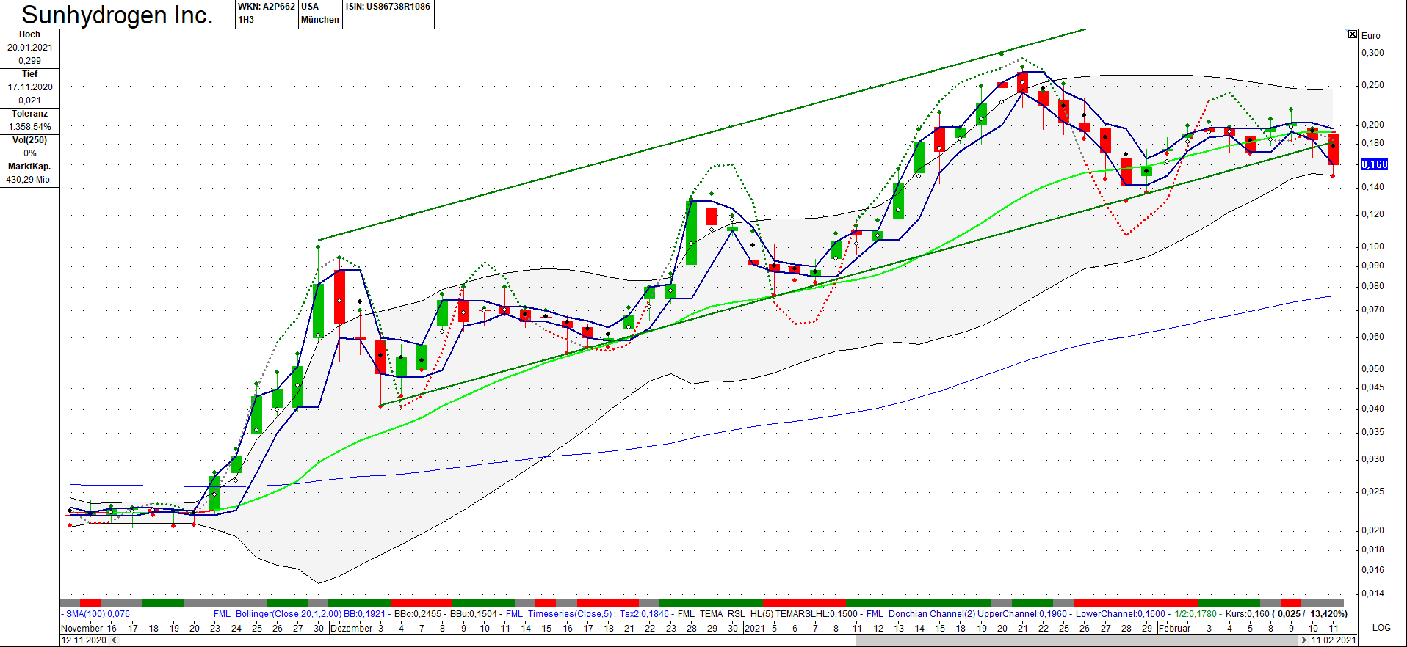Click the München exchange label
The width and height of the screenshot is (1407, 647).
point(320,20)
